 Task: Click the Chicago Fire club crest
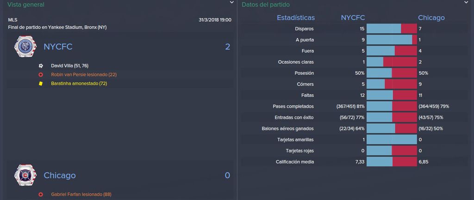click(25, 175)
